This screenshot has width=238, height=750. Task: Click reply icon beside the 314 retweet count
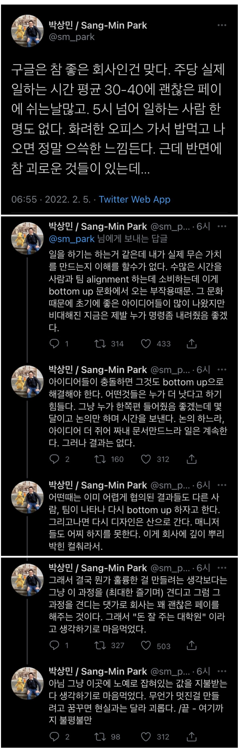[54, 343]
